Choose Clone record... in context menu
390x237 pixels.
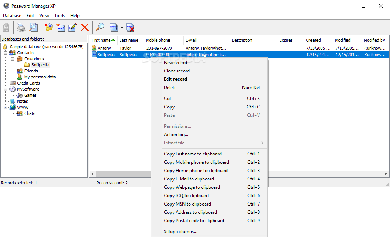[209, 71]
